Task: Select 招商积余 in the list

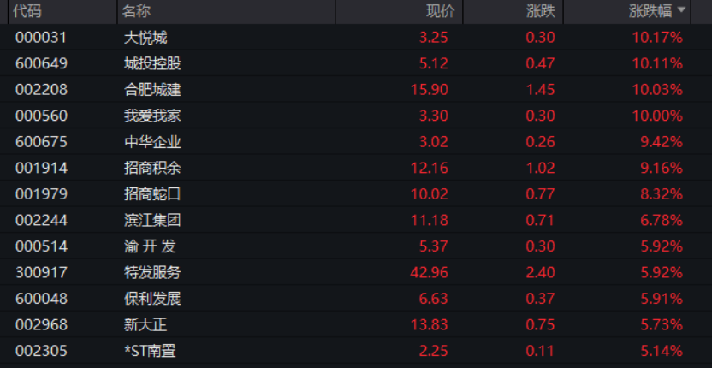Action: point(152,168)
